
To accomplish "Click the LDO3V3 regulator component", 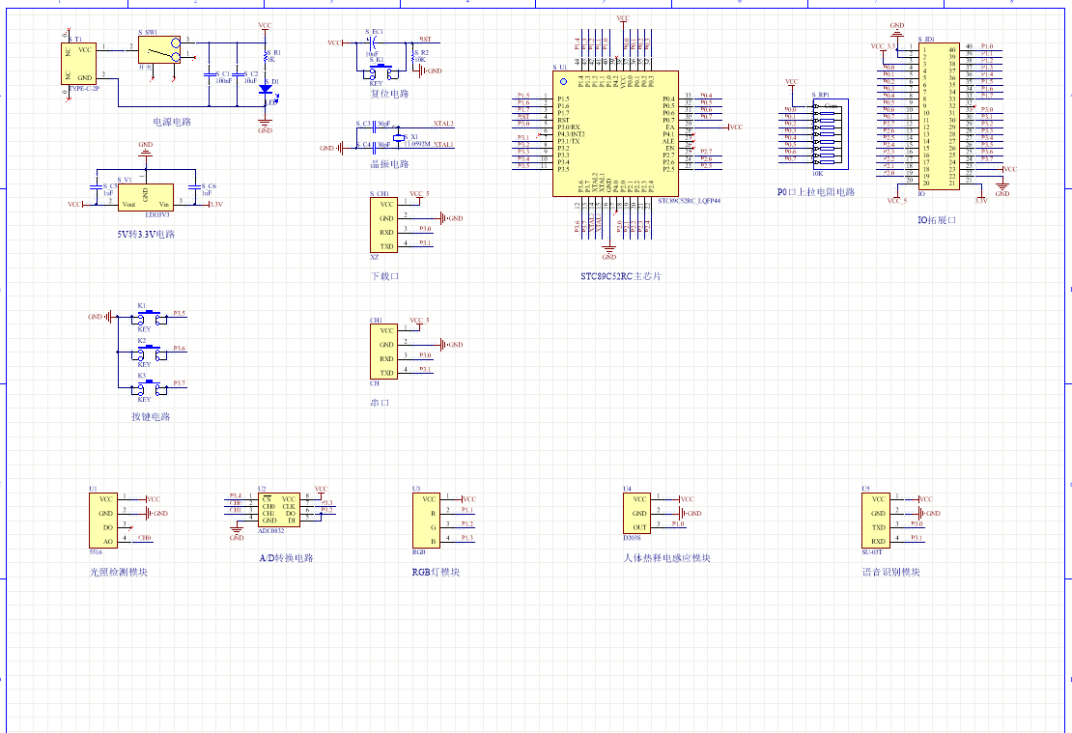I will pos(145,198).
